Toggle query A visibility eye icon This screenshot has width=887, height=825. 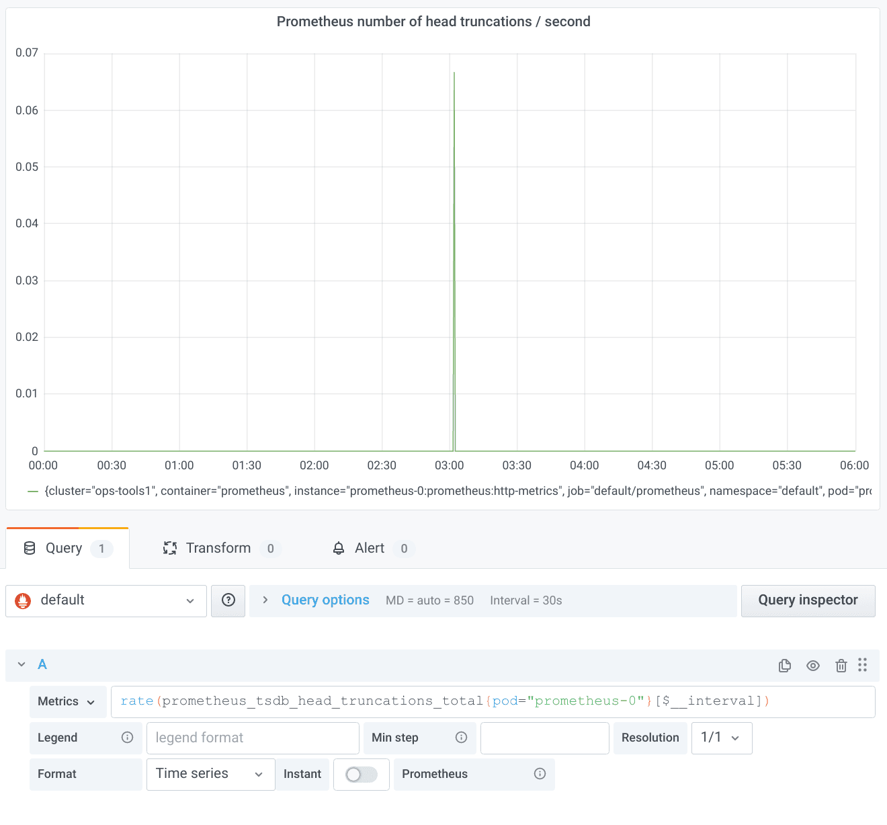pyautogui.click(x=813, y=666)
